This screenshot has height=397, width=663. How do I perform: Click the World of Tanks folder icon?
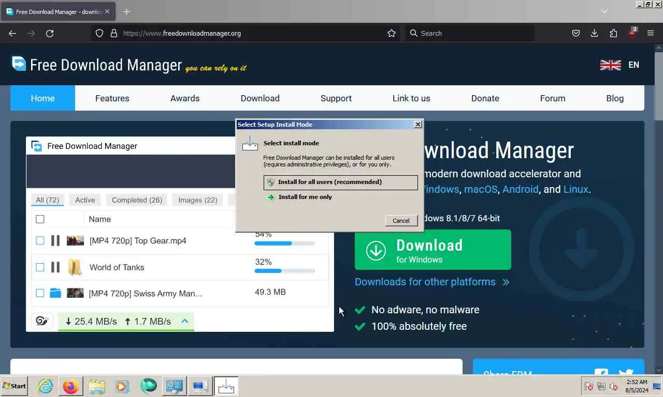click(75, 267)
